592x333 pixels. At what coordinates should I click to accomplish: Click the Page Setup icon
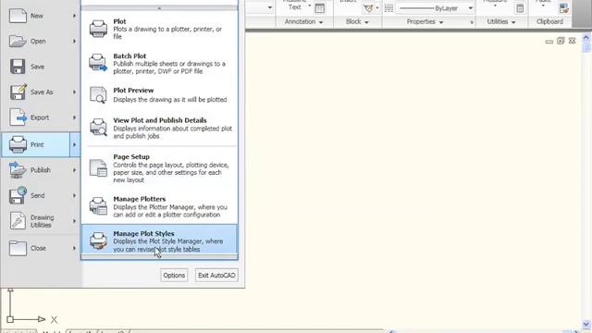tap(98, 168)
